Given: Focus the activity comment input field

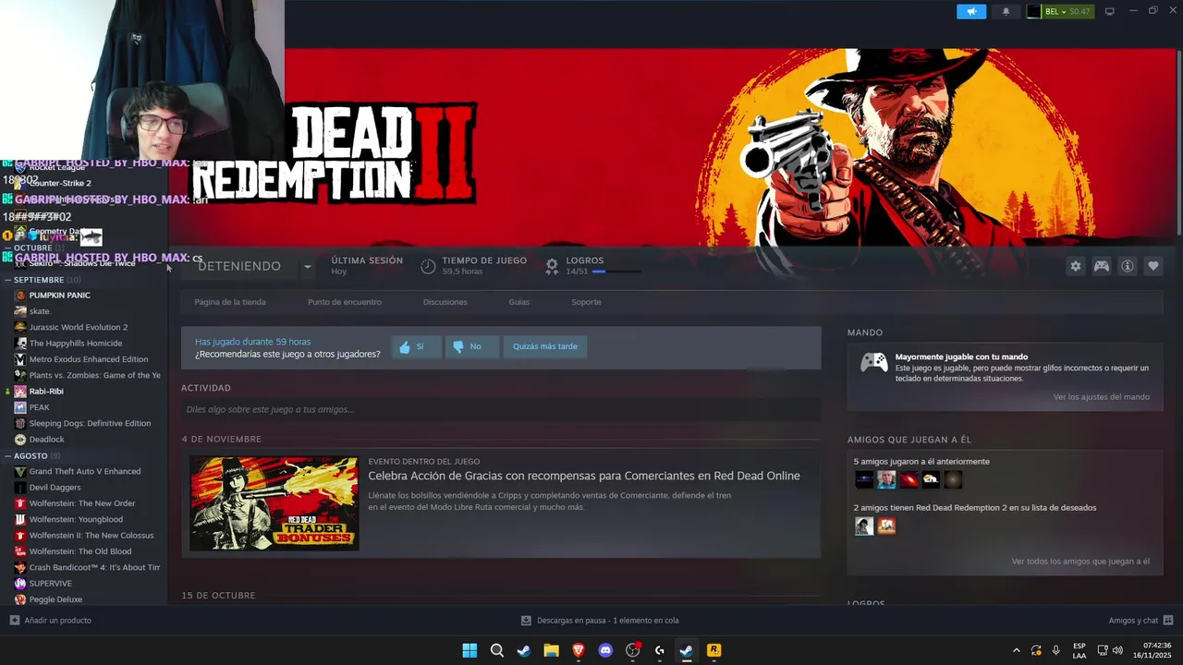Looking at the screenshot, I should 501,409.
